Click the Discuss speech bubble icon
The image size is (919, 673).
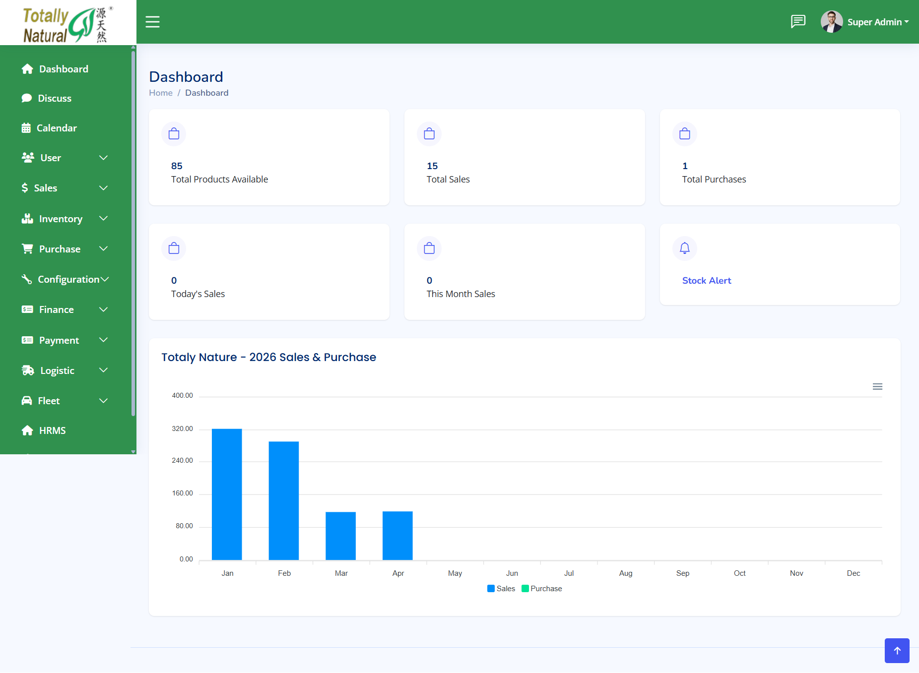27,98
